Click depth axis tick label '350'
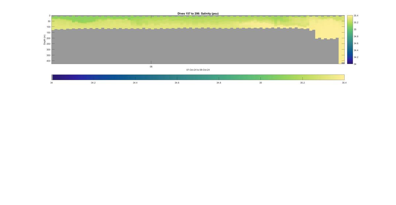 [x=48, y=55]
